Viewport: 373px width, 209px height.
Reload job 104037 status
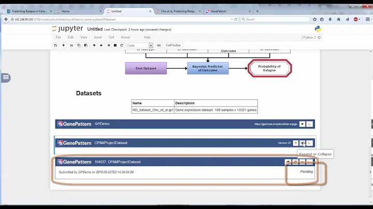click(295, 162)
